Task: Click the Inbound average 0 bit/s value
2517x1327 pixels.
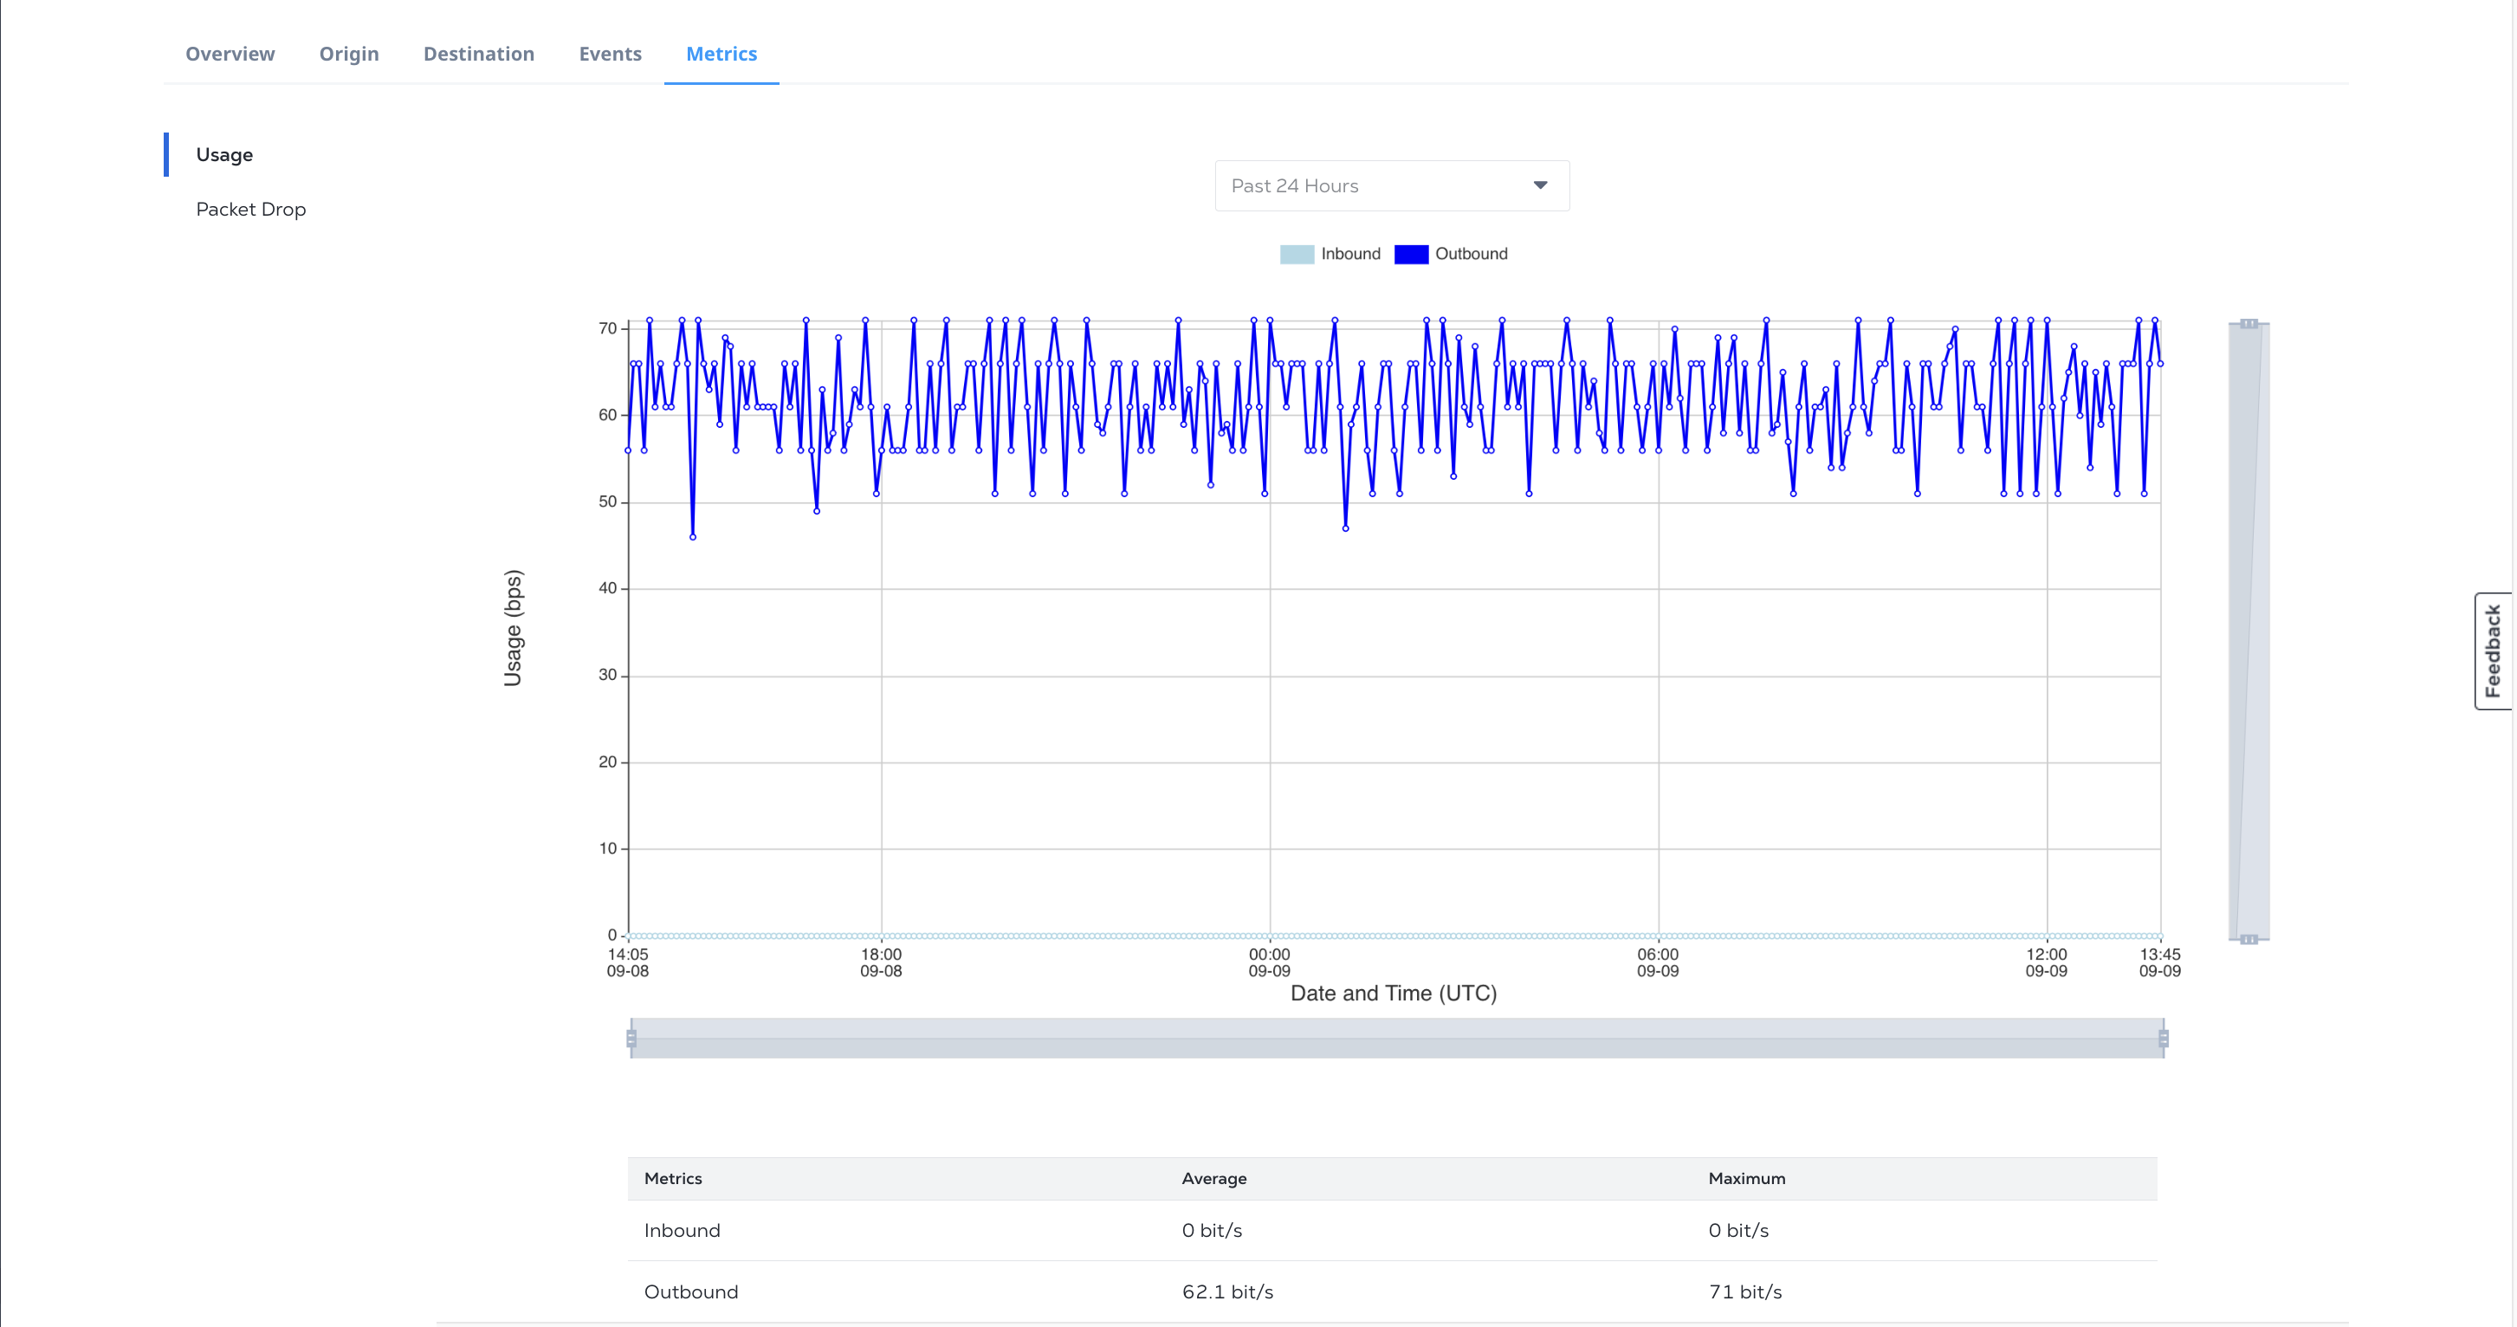Action: tap(1212, 1230)
